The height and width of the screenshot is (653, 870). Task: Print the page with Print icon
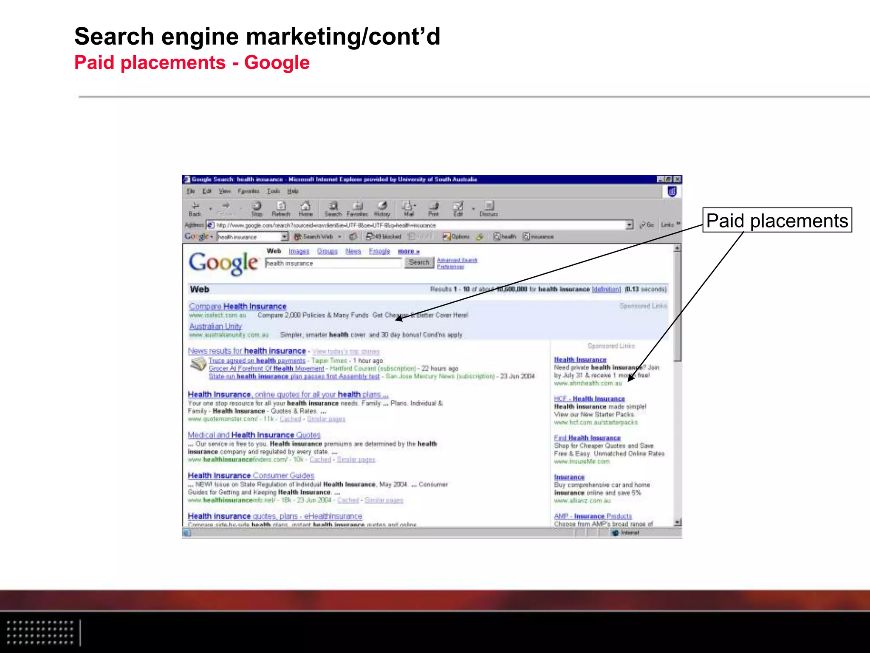coord(433,209)
